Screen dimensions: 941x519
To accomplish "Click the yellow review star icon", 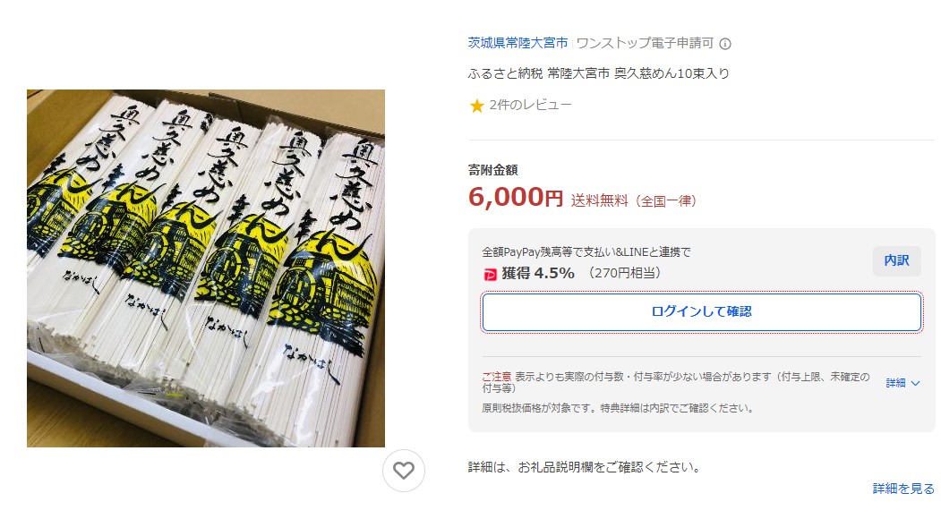I will pos(477,106).
